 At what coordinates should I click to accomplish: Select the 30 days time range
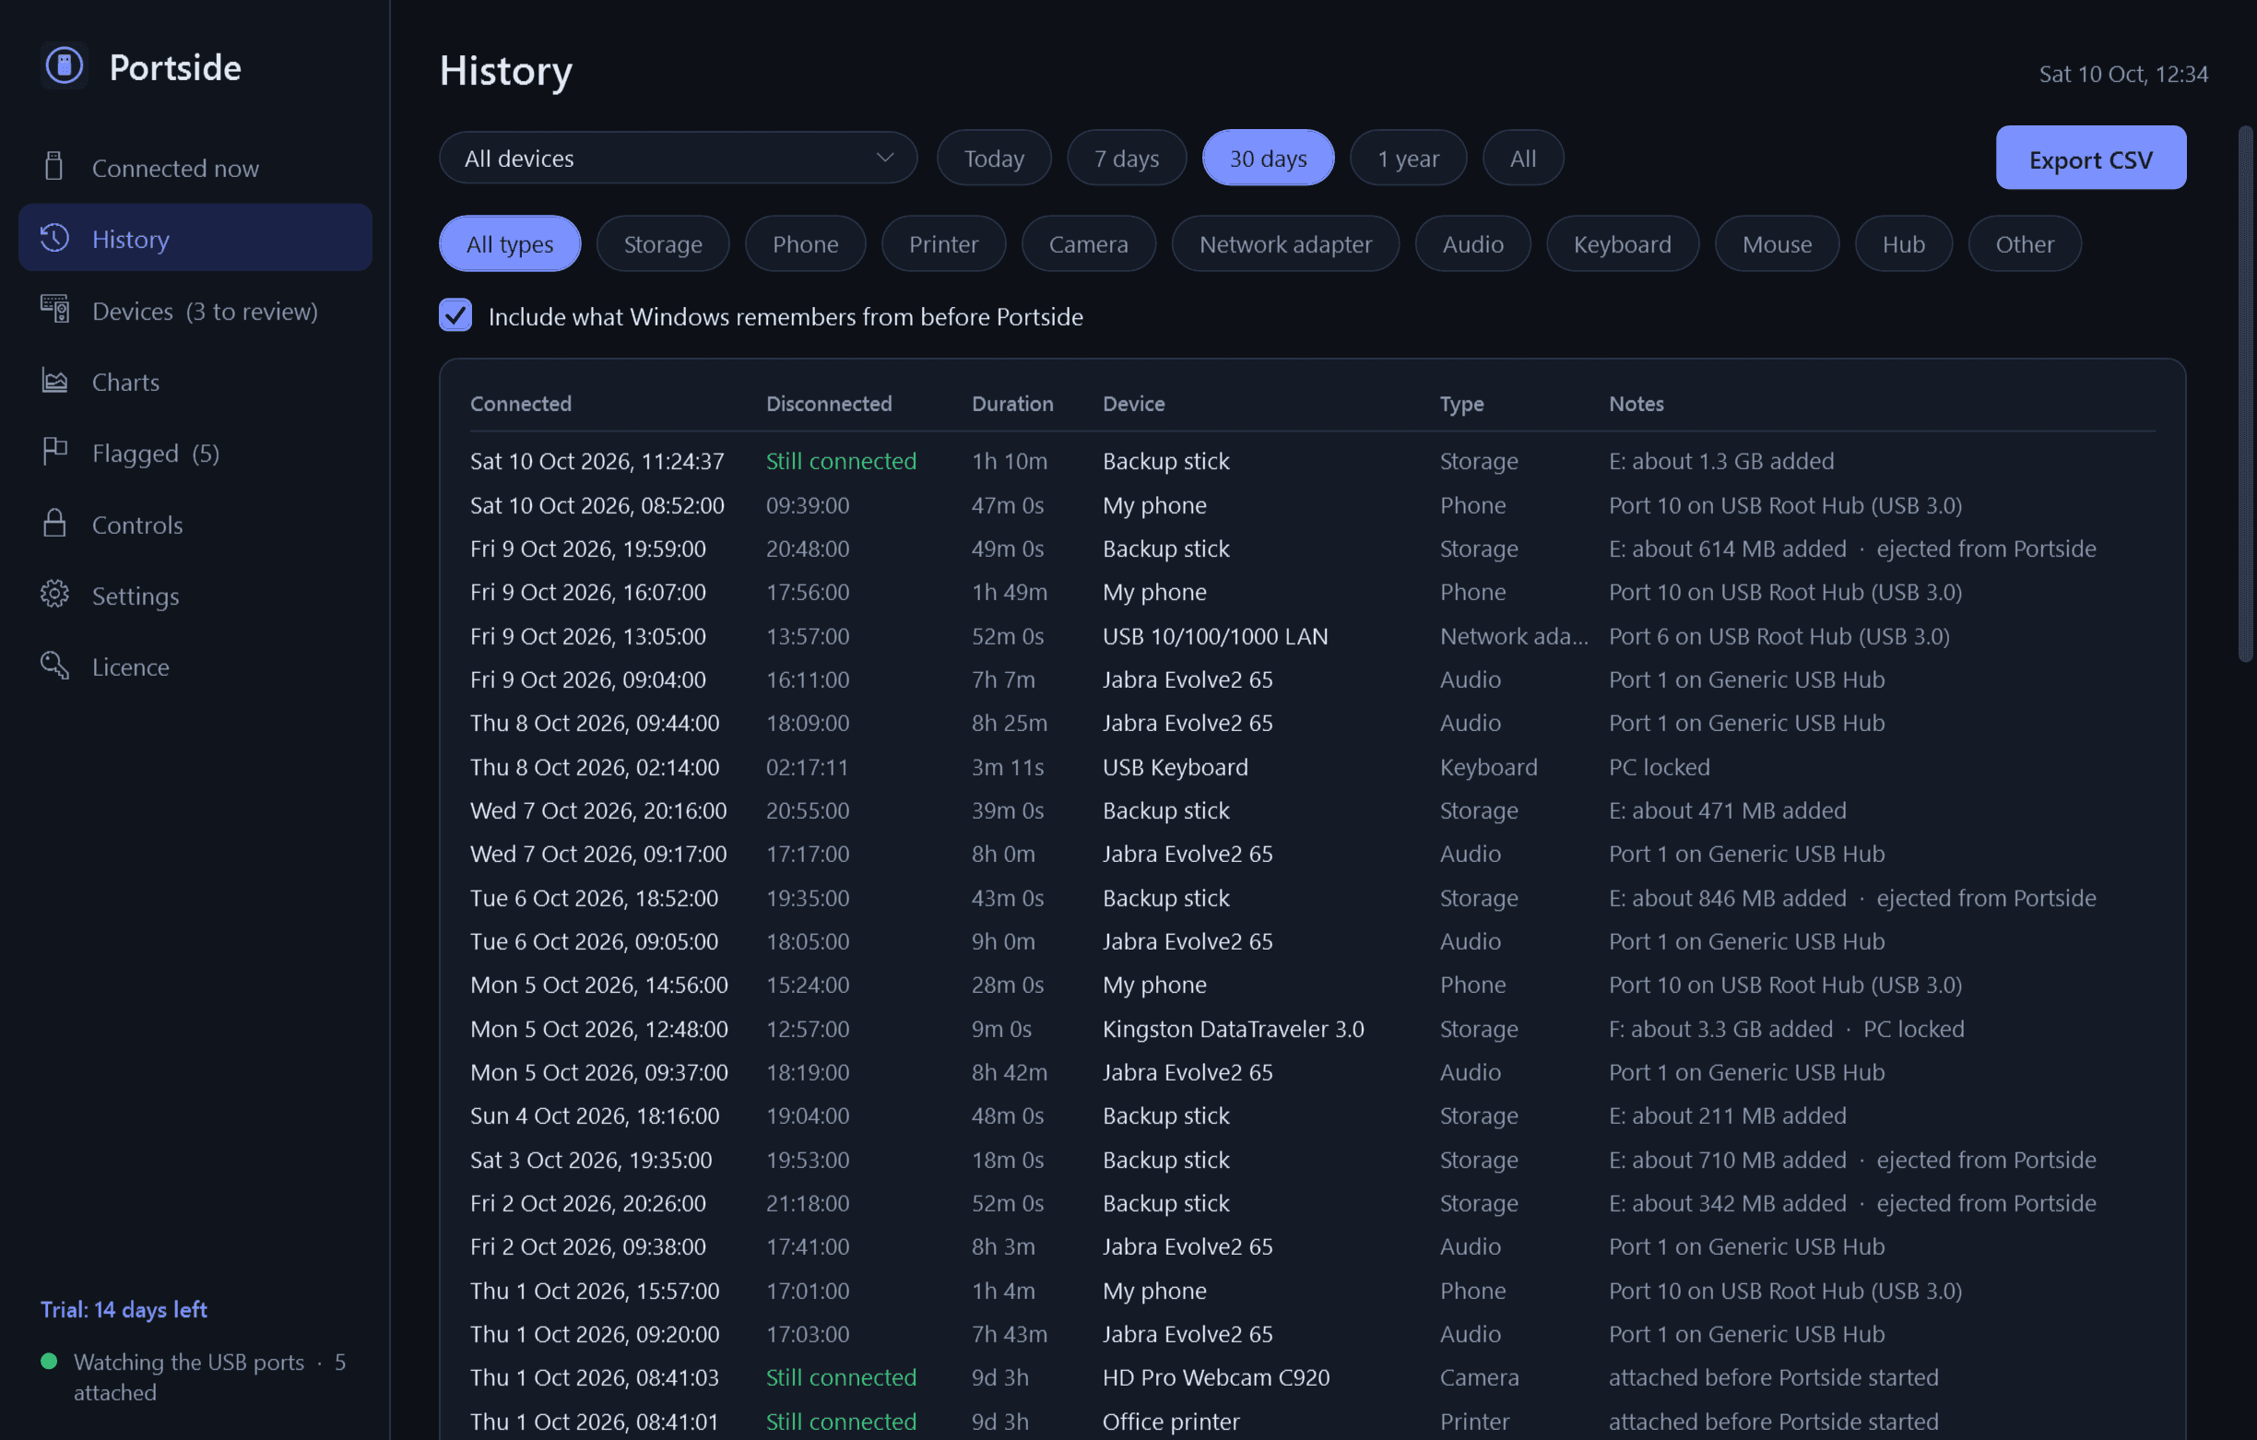tap(1268, 158)
